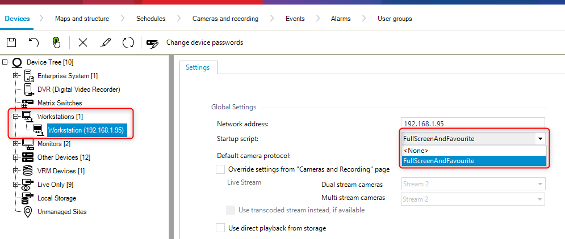Switch to the Alarms tab
565x239 pixels.
(x=341, y=19)
